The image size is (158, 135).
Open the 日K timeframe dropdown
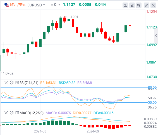point(59,5)
